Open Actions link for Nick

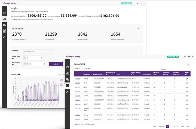(78, 87)
